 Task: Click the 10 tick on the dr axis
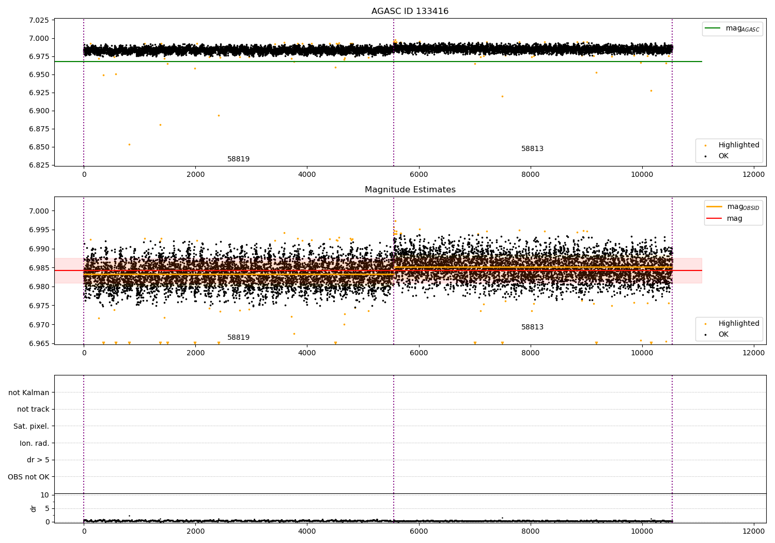pos(45,495)
